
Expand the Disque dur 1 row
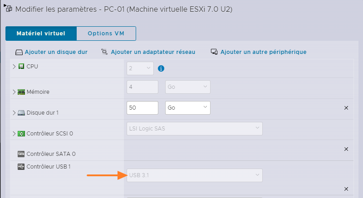[14, 112]
